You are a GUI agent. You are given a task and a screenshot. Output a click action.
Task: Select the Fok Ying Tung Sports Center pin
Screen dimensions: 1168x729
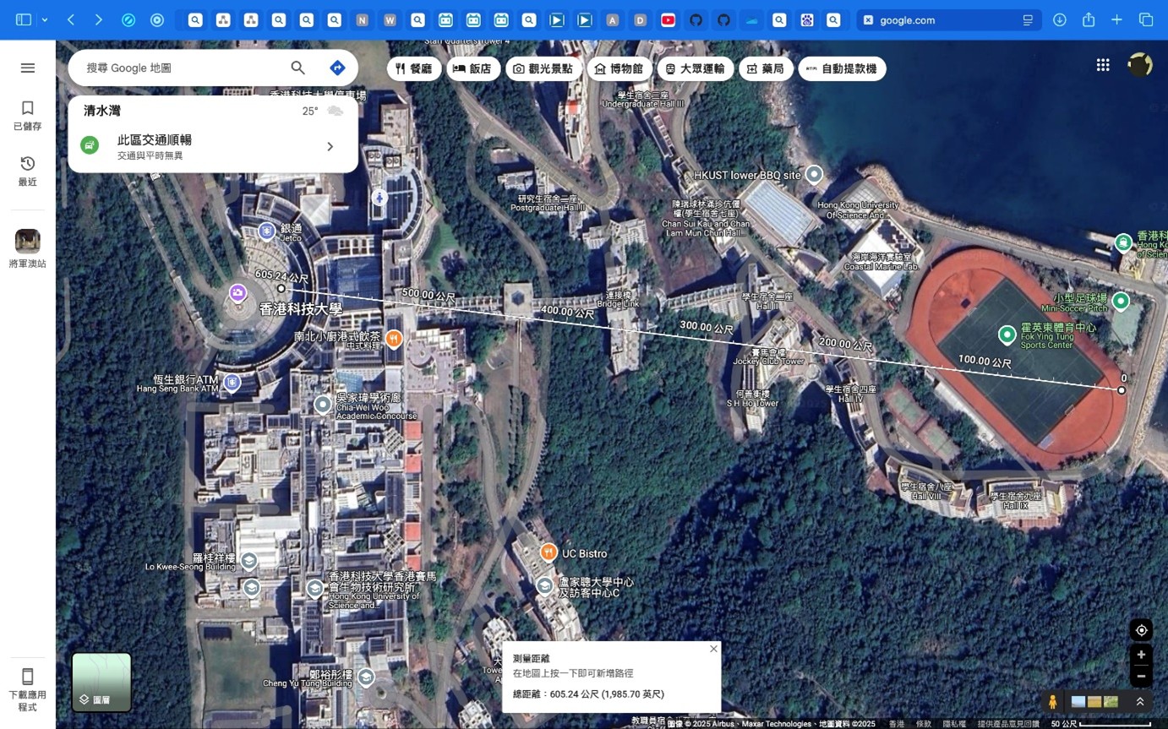[1007, 335]
